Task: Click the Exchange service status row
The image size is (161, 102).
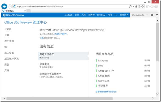Action: click(x=123, y=61)
